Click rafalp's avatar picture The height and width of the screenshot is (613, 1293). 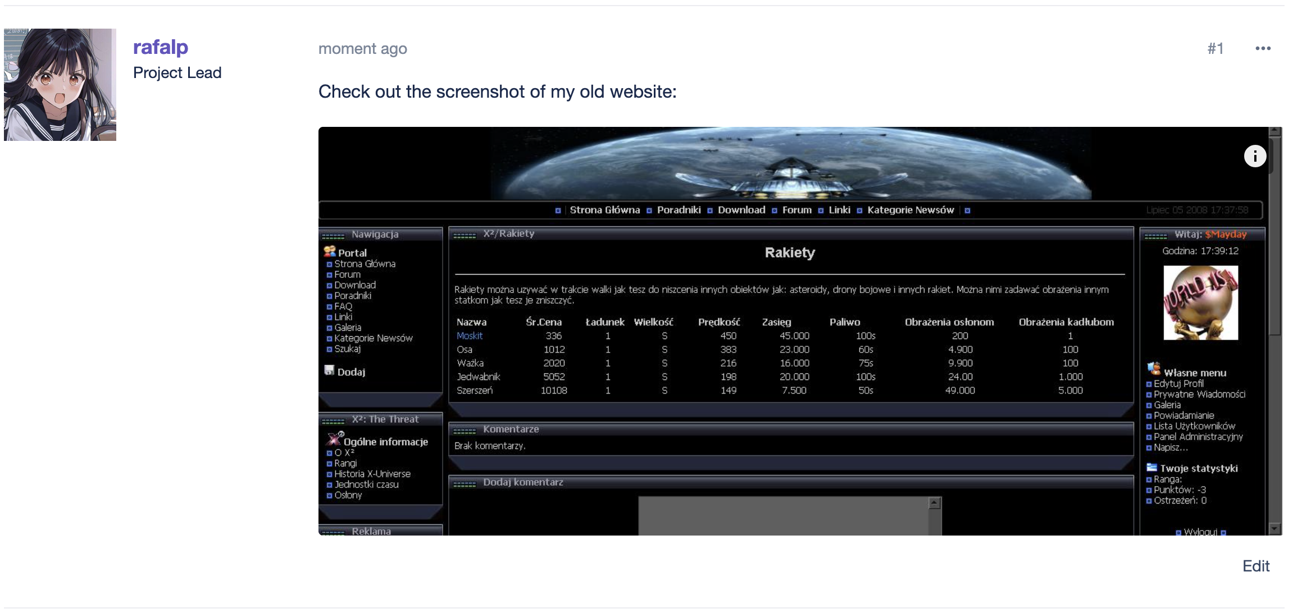point(60,85)
